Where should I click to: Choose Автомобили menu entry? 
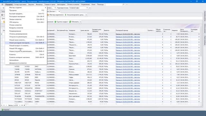[x=26, y=60]
